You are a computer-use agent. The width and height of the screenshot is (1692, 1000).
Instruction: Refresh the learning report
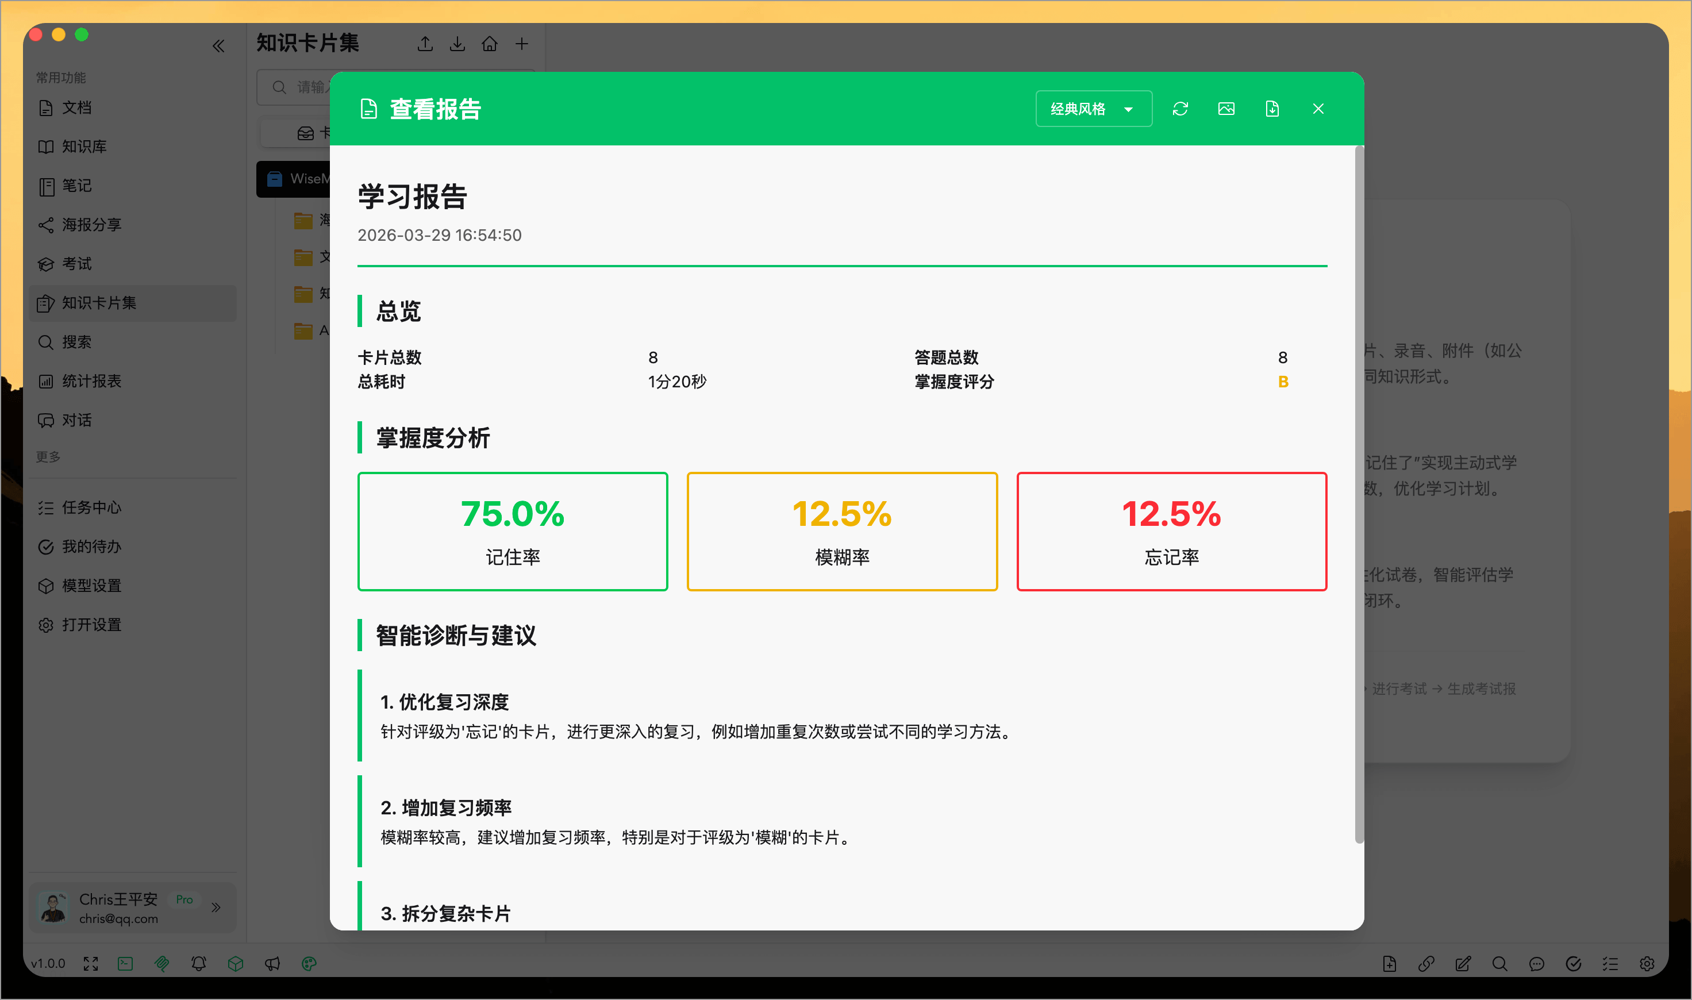tap(1181, 109)
